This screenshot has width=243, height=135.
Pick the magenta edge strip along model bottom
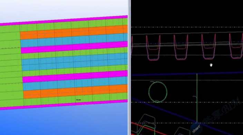click(x=64, y=105)
